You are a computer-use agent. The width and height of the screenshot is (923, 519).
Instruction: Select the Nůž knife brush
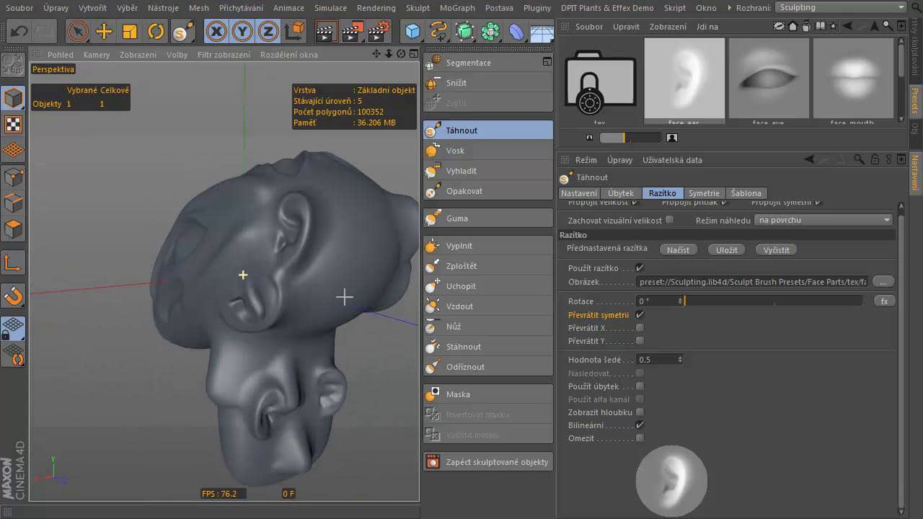click(x=488, y=327)
